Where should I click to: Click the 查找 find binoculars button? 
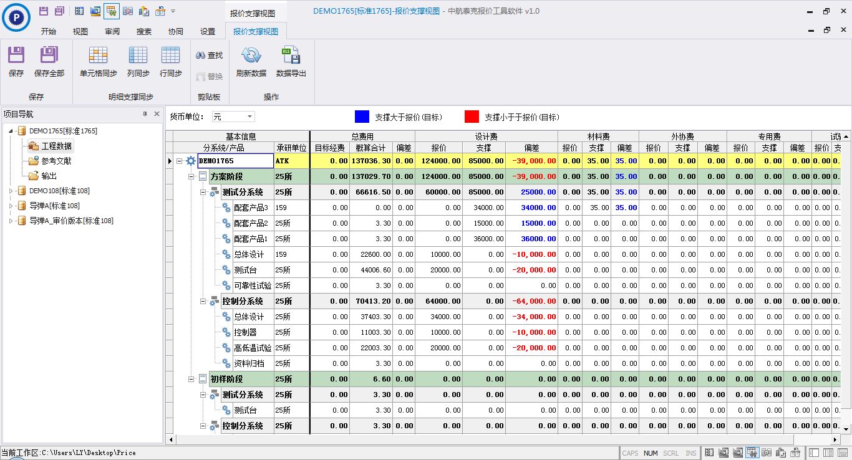(x=209, y=55)
